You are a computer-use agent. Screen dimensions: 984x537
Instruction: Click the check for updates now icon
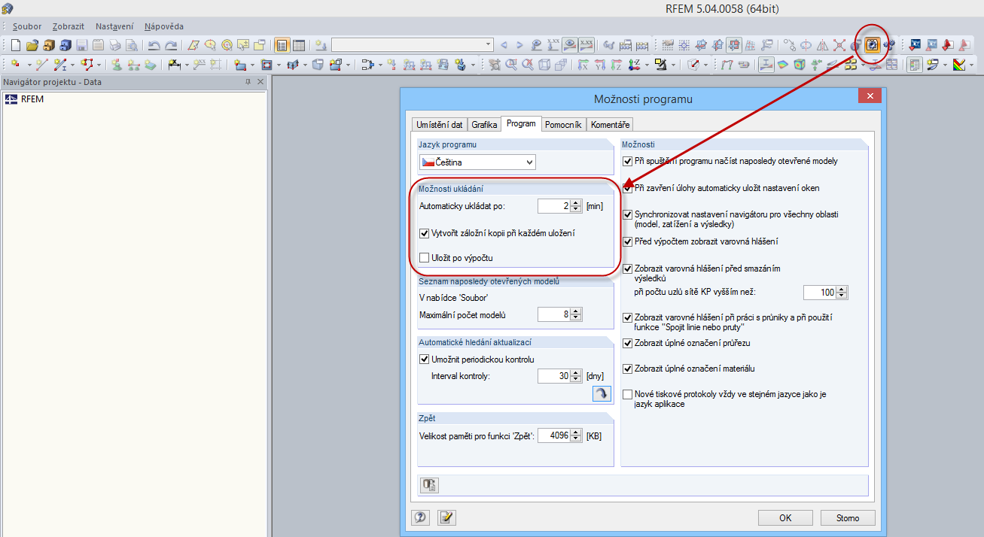coord(601,393)
